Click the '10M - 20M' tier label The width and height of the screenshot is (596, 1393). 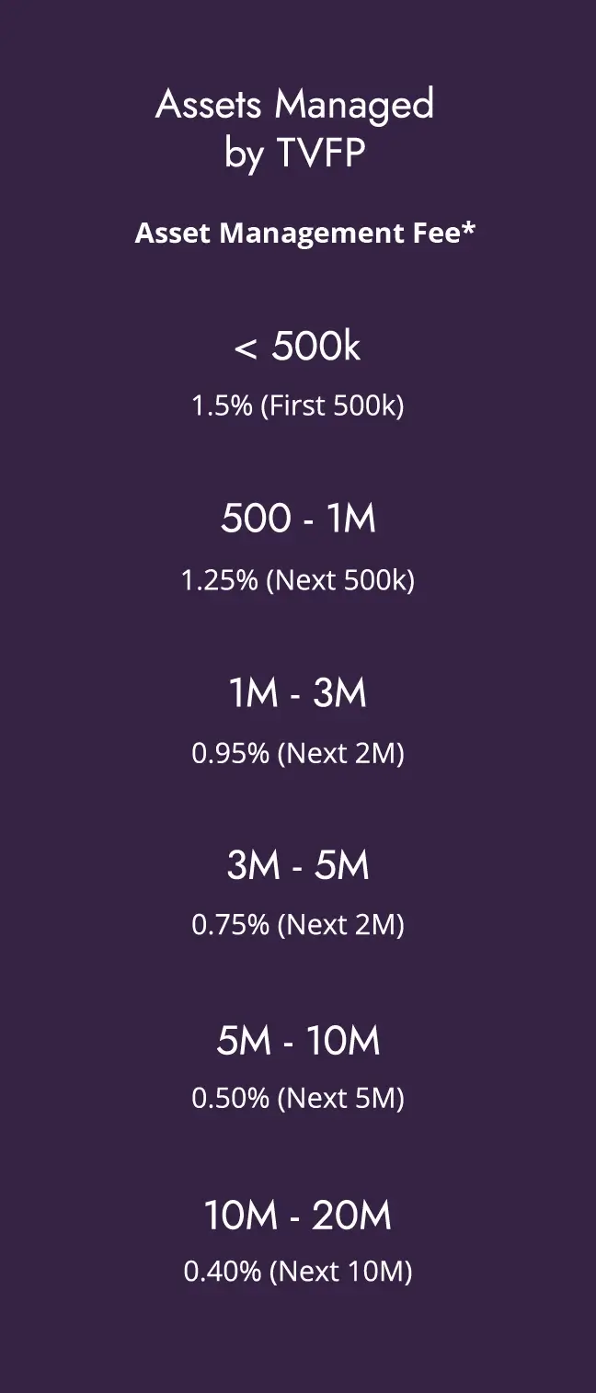pos(298,1216)
